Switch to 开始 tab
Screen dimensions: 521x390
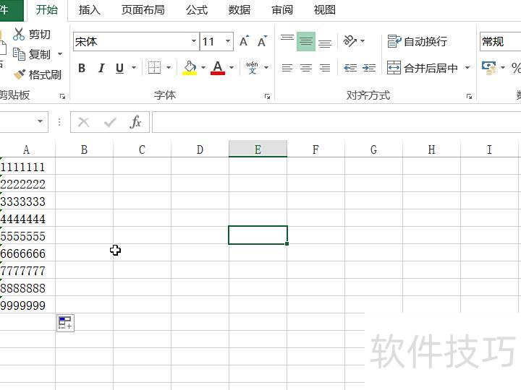(46, 9)
